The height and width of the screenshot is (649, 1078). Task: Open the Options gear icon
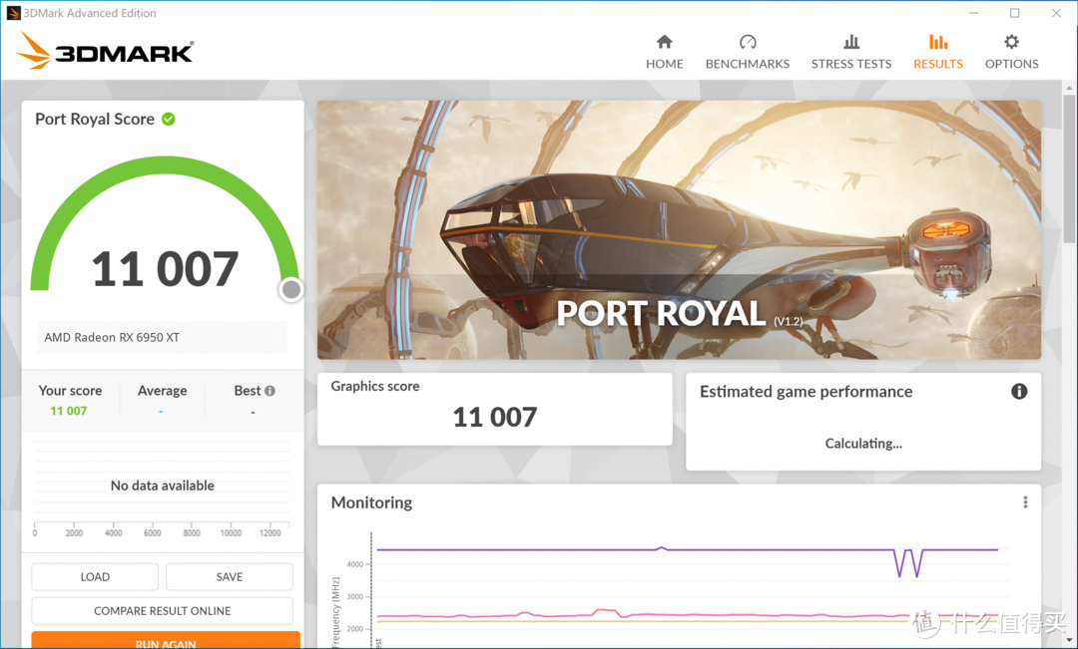pyautogui.click(x=1011, y=42)
